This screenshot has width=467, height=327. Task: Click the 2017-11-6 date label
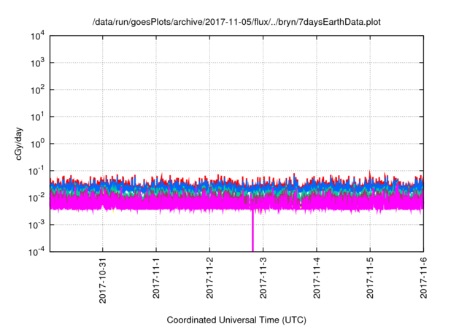pos(423,277)
